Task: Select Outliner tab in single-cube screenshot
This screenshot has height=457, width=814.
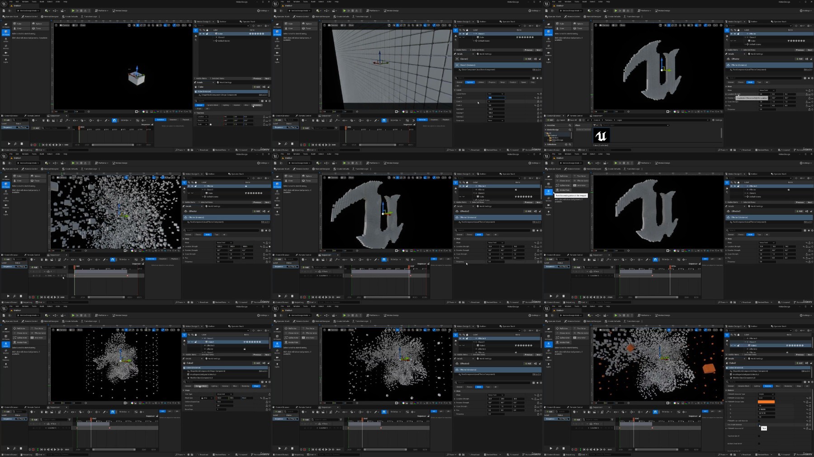Action: click(222, 22)
